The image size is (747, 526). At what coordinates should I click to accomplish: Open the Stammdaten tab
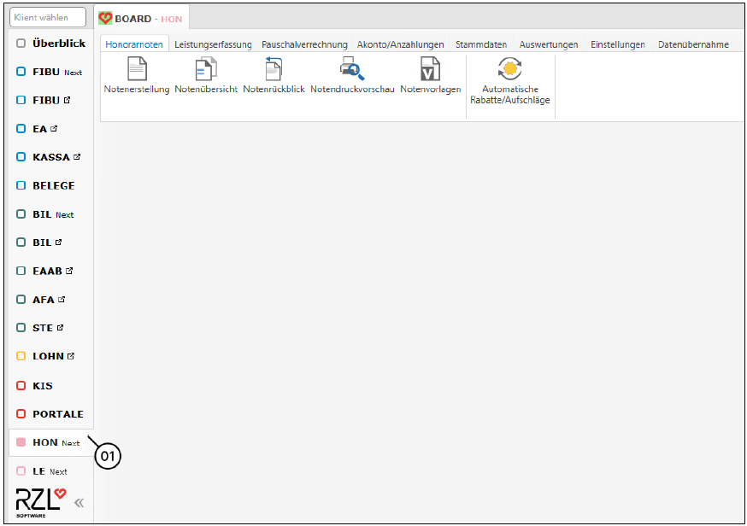coord(480,44)
